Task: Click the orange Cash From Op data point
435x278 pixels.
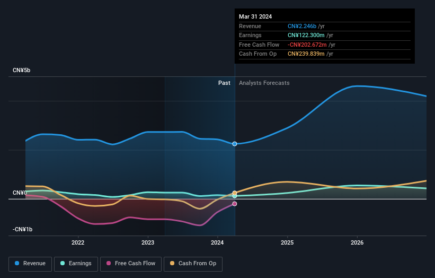Action: (x=235, y=193)
